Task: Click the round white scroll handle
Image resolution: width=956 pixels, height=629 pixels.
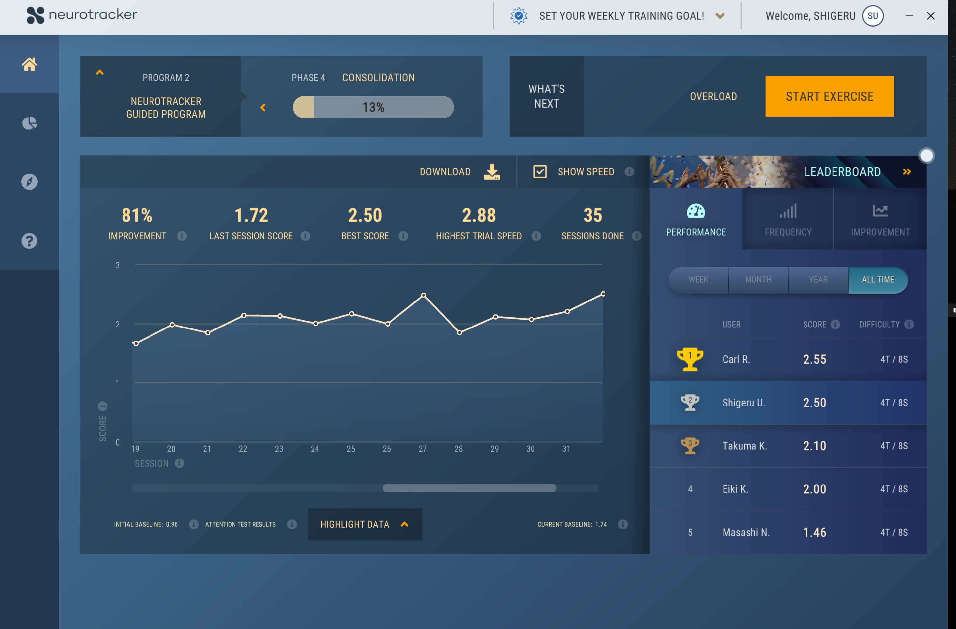Action: point(926,156)
